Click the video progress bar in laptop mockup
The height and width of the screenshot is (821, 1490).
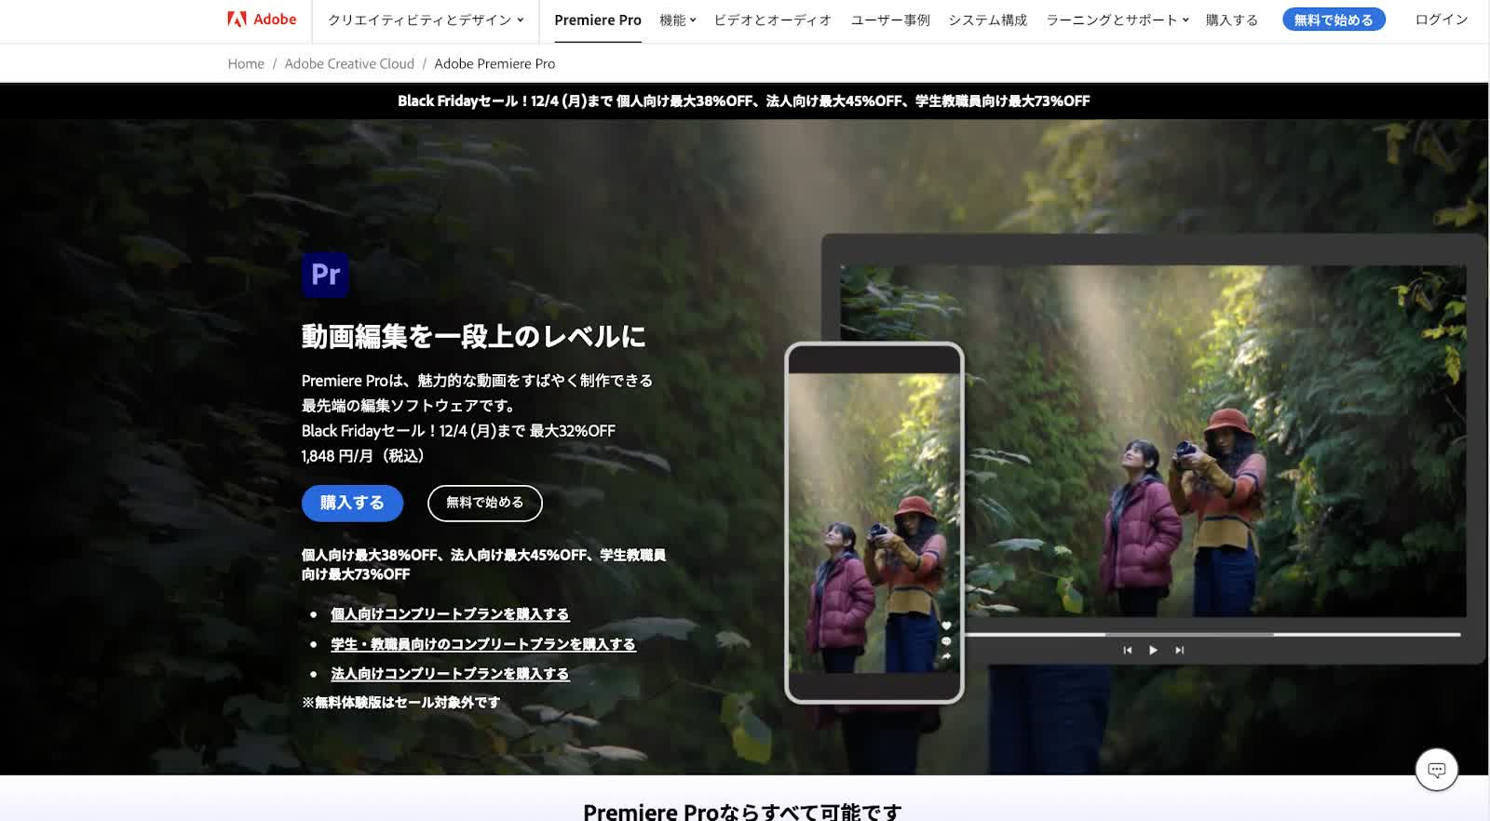[1212, 634]
